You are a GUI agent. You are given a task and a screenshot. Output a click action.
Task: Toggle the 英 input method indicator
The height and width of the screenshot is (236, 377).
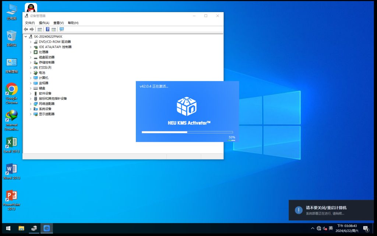tap(331, 229)
